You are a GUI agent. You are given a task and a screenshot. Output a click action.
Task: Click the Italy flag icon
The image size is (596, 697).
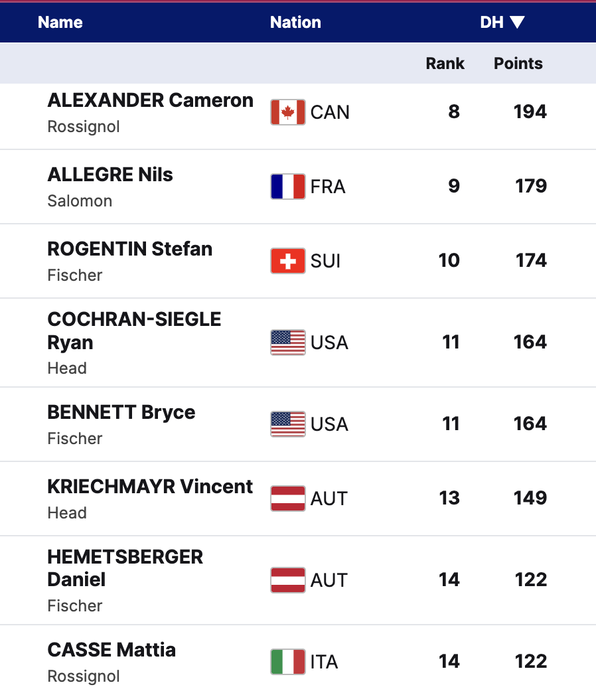(x=287, y=662)
